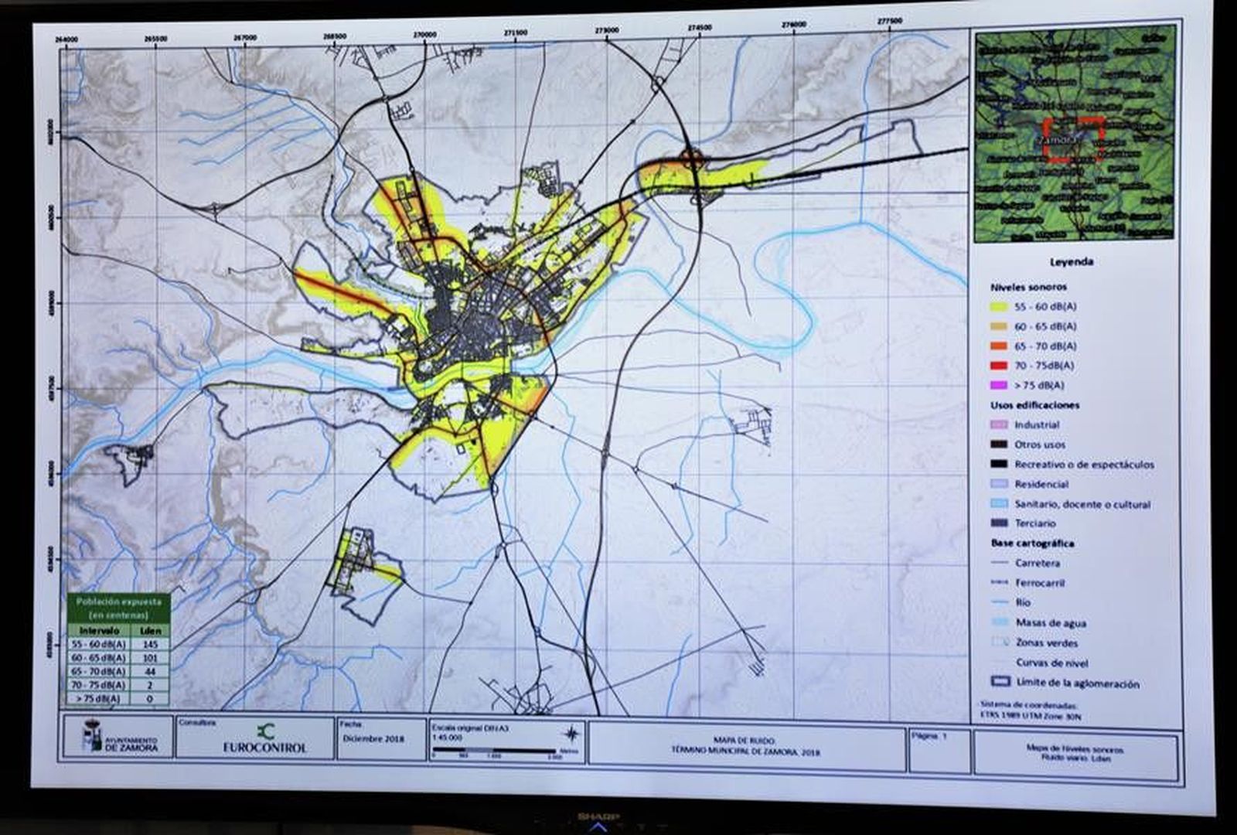The image size is (1237, 835).
Task: Click the Lden column header in the table
Action: 150,631
